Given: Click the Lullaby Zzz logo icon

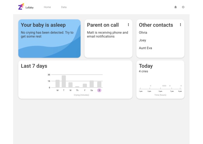Looking at the screenshot, I should pyautogui.click(x=21, y=7).
